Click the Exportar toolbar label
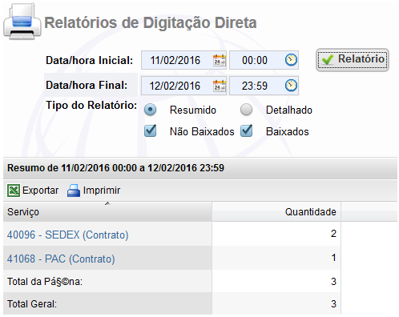 click(40, 191)
